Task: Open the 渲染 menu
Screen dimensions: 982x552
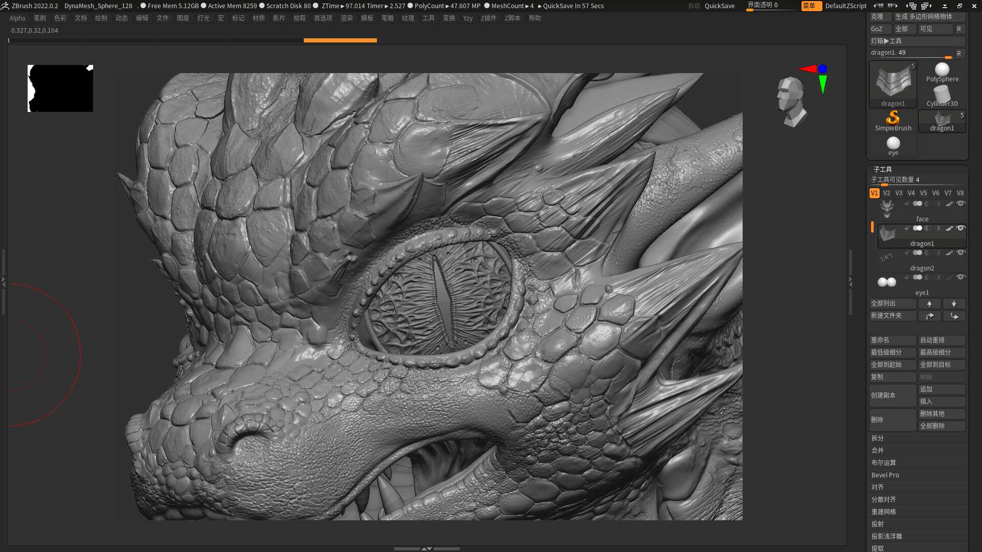Action: pyautogui.click(x=347, y=18)
